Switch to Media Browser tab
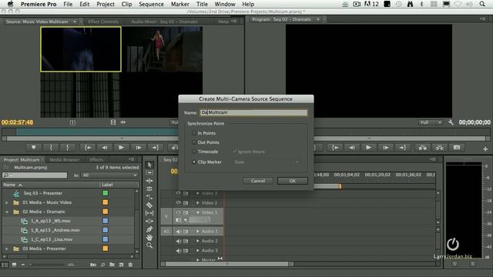This screenshot has height=277, width=493. coord(65,159)
